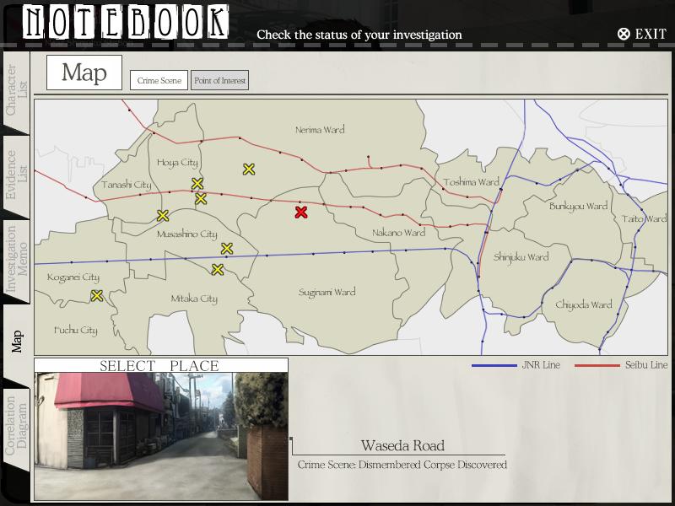Click the Nakano Ward label
Viewport: 675px width, 506px height.
click(x=398, y=233)
